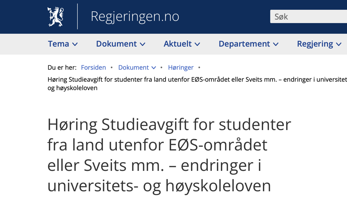This screenshot has height=202, width=347.
Task: Expand the Aktuelt dropdown arrow
Action: 197,44
